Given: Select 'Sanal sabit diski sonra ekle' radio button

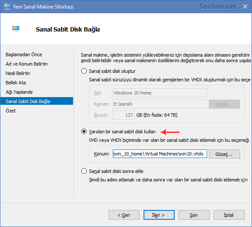Looking at the screenshot, I should coord(84,171).
